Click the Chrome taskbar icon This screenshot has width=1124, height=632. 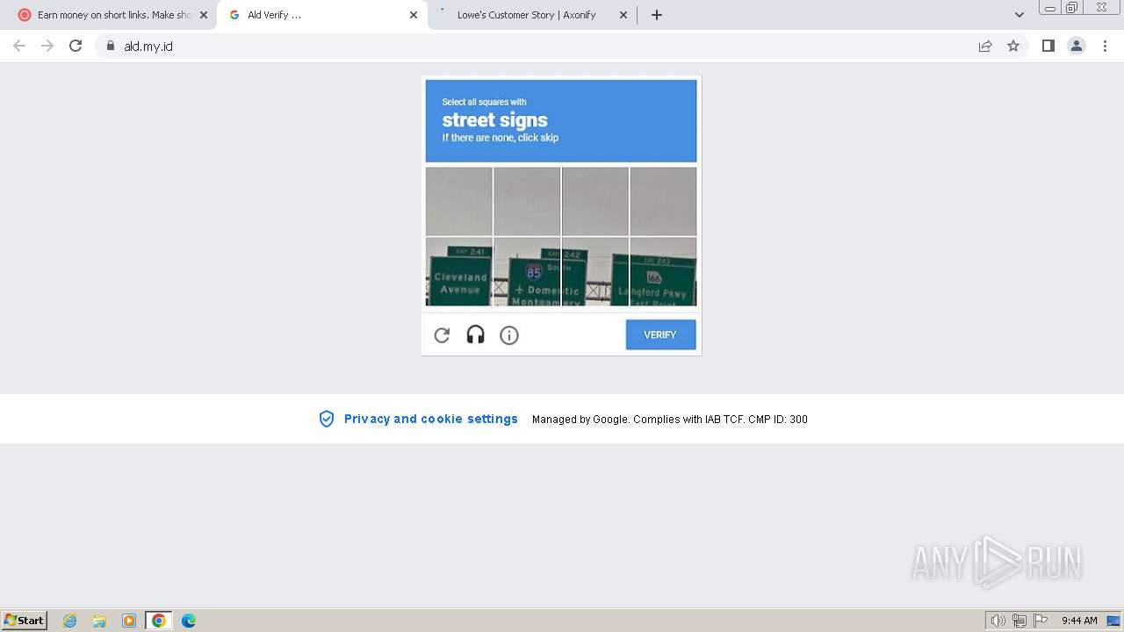(159, 621)
